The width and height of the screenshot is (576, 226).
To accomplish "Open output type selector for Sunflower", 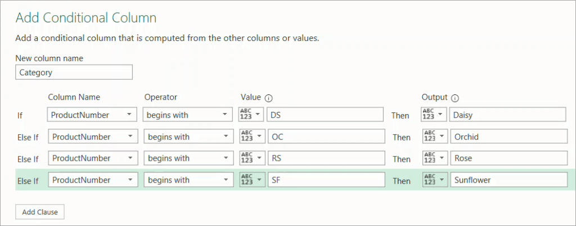I will pos(435,180).
